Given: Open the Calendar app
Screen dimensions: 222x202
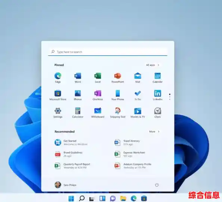Looking at the screenshot, I should point(158,78).
